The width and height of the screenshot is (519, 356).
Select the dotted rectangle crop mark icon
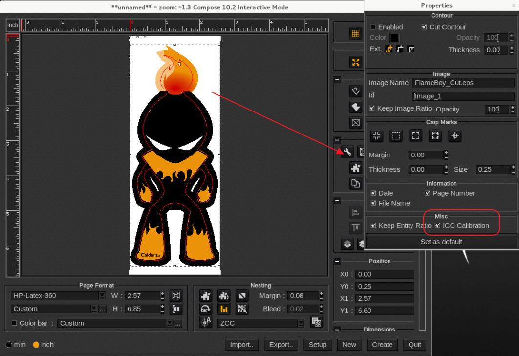396,136
